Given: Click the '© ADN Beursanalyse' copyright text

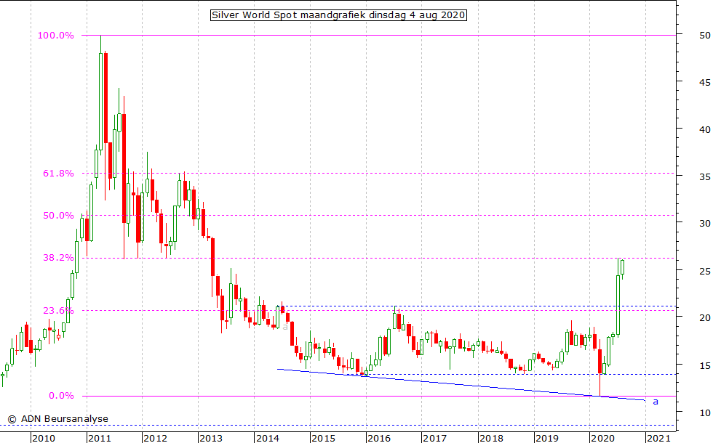Looking at the screenshot, I should click(57, 419).
